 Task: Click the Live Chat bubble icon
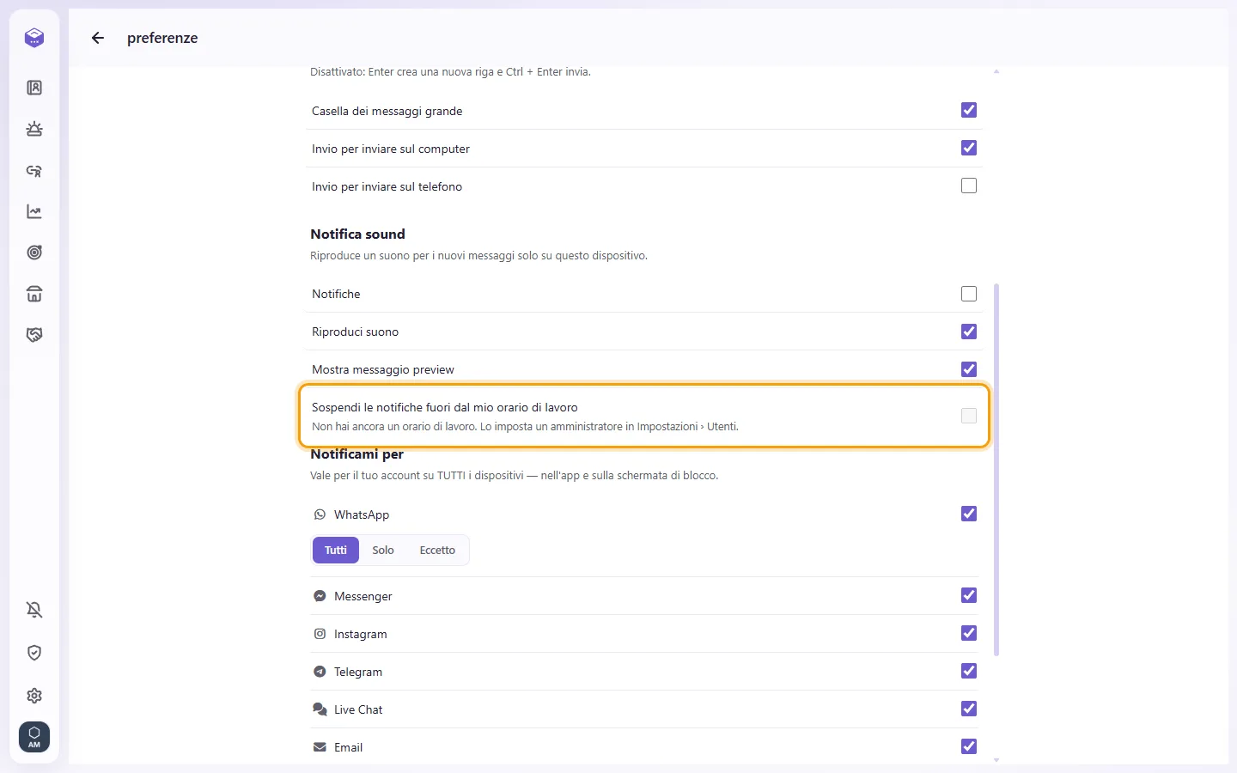320,709
